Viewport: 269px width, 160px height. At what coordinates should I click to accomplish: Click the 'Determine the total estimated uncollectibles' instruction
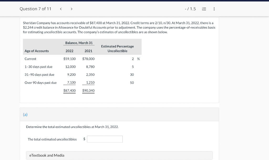click(x=72, y=127)
